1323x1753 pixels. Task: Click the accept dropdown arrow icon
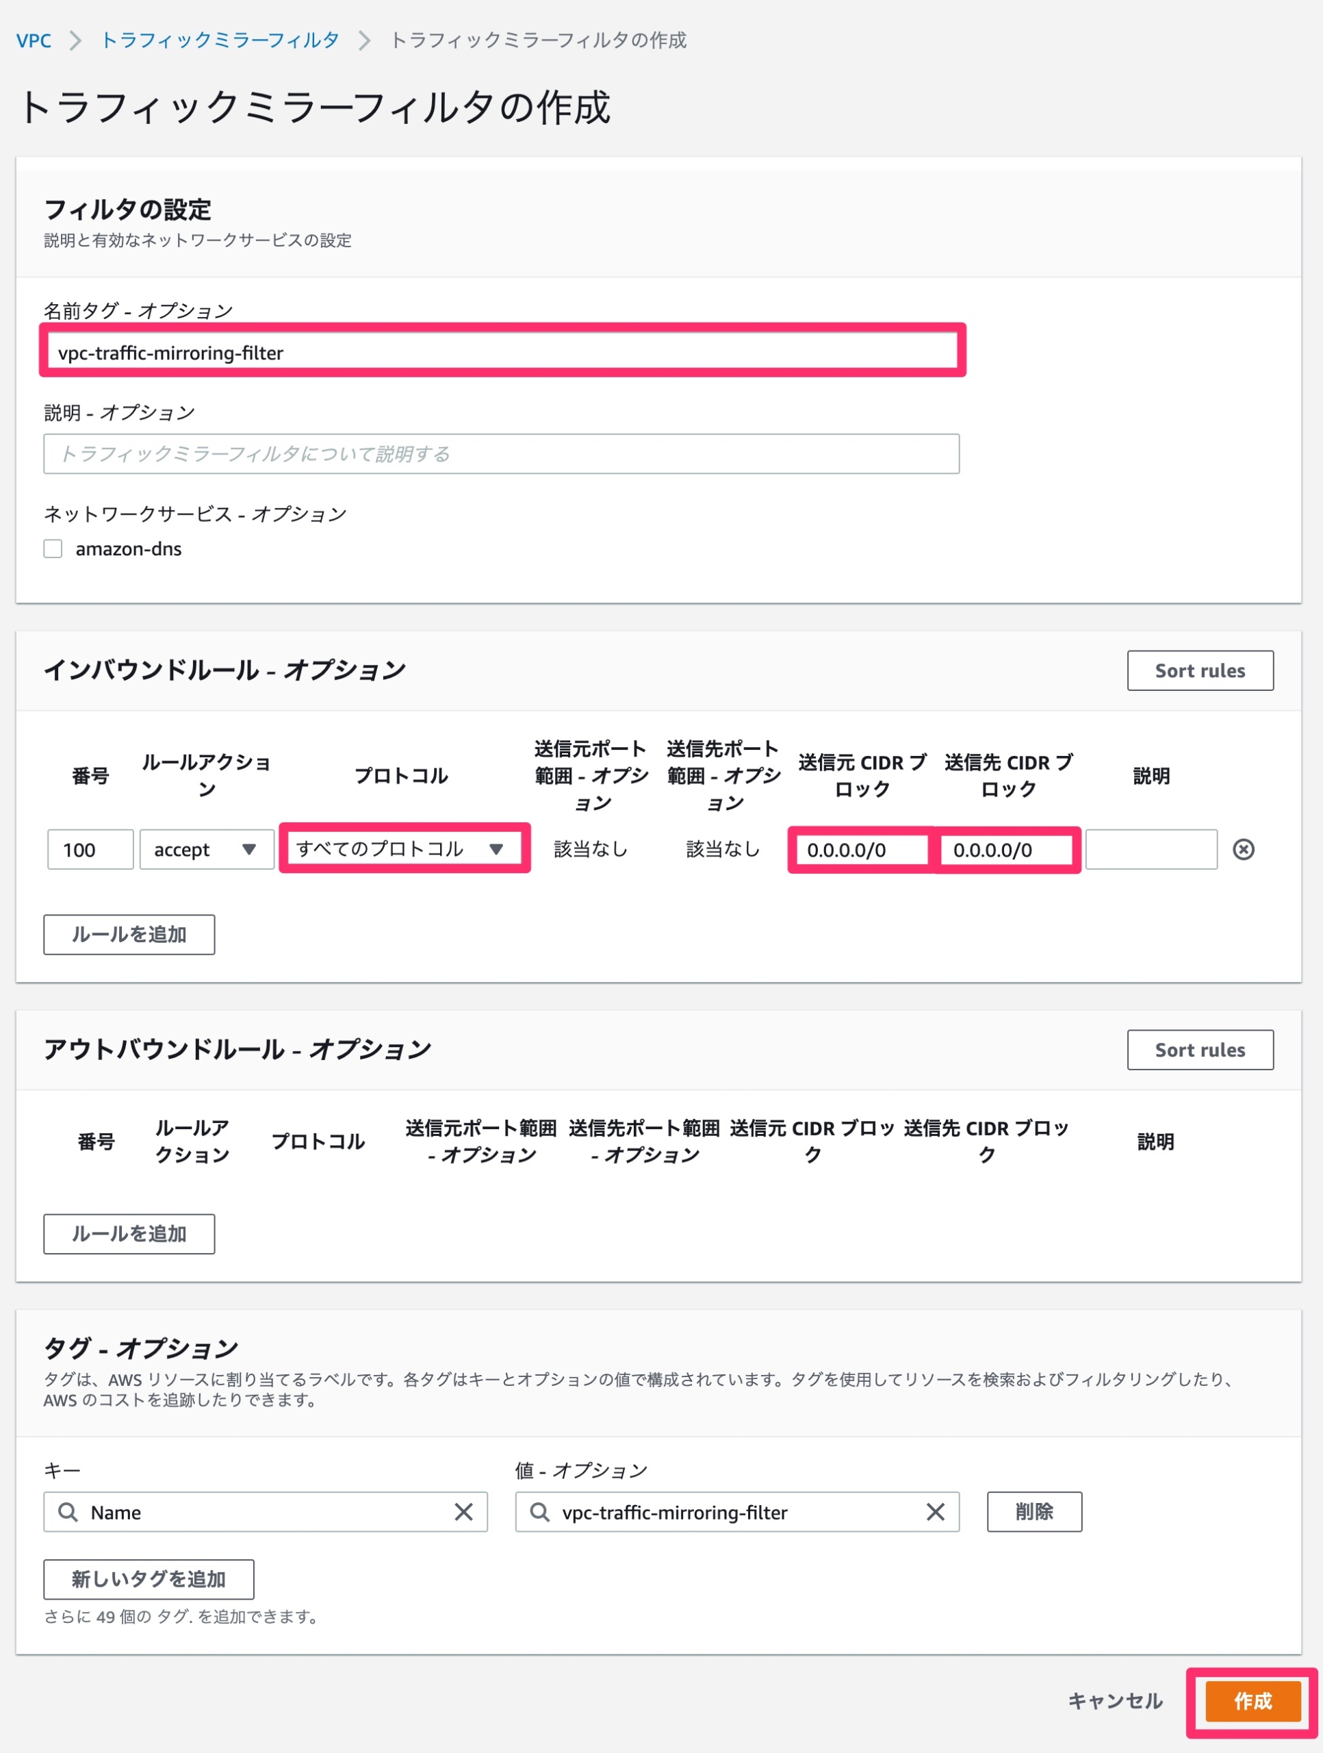[x=248, y=850]
